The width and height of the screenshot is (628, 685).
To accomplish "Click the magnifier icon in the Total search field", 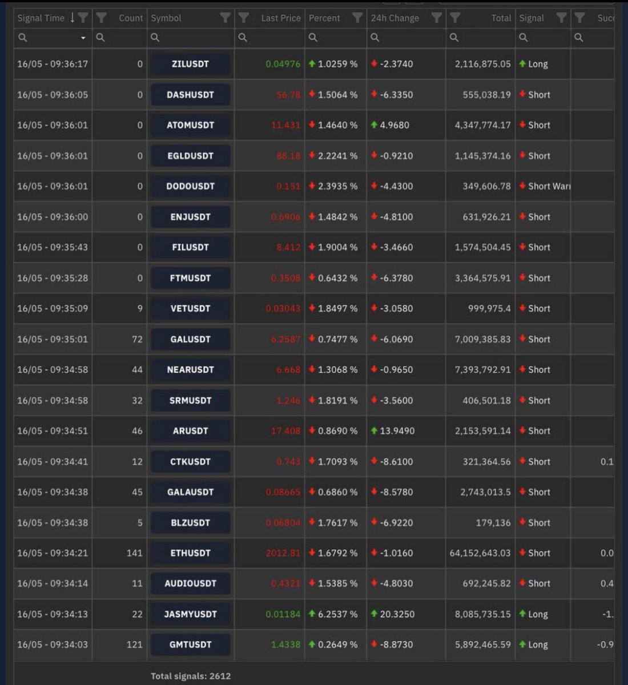I will point(454,38).
